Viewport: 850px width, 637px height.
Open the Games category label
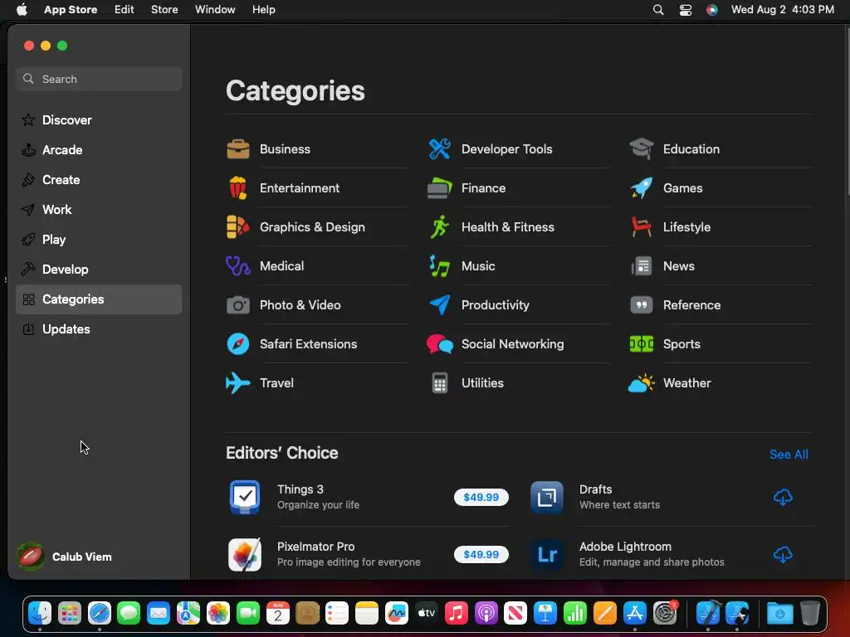point(683,188)
